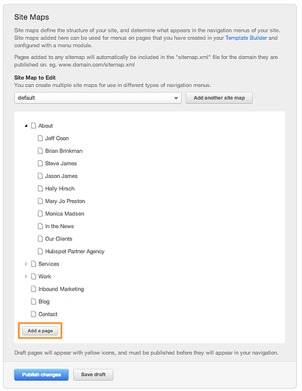The image size is (302, 391).
Task: Click the page icon beside Brian Brinkman
Action: (40, 150)
